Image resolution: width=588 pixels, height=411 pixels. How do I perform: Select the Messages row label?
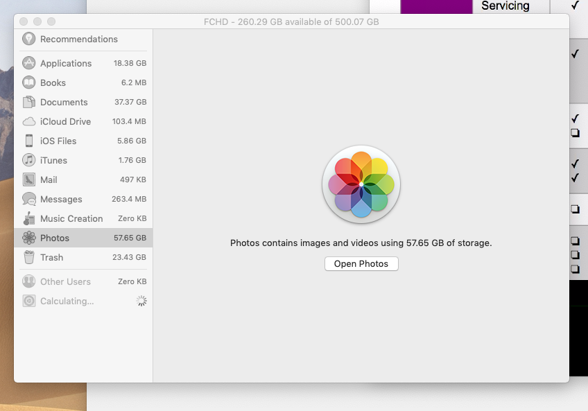(61, 199)
